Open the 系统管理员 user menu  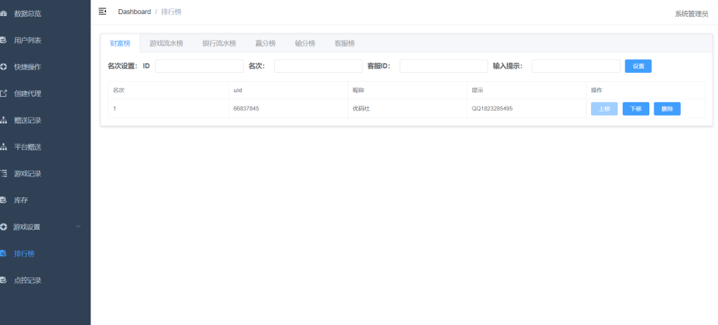(x=691, y=14)
